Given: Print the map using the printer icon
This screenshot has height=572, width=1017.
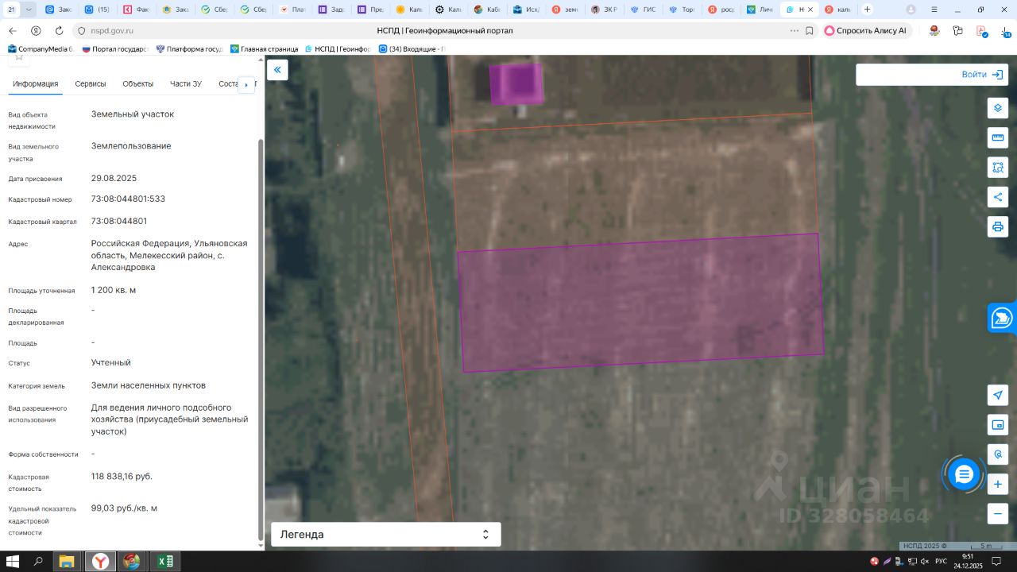Looking at the screenshot, I should tap(998, 226).
